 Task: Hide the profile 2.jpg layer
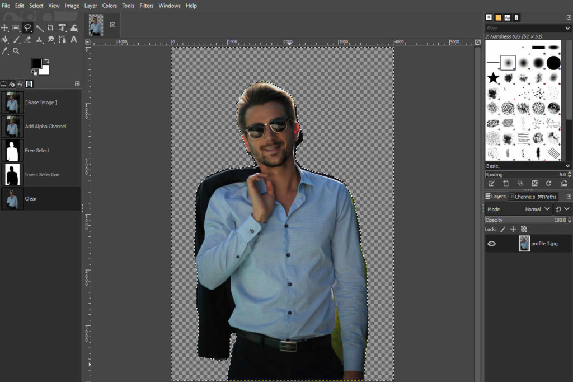(x=492, y=244)
